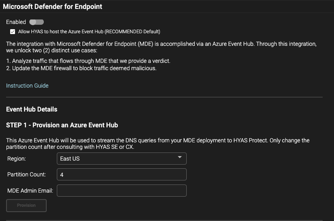
Task: Click the 'Update the MDE firewall' line
Action: 81,68
